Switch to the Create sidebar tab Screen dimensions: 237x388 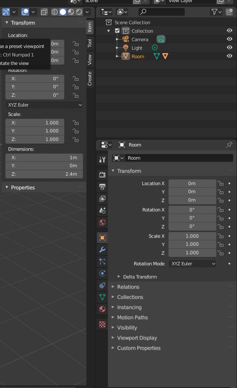(90, 78)
